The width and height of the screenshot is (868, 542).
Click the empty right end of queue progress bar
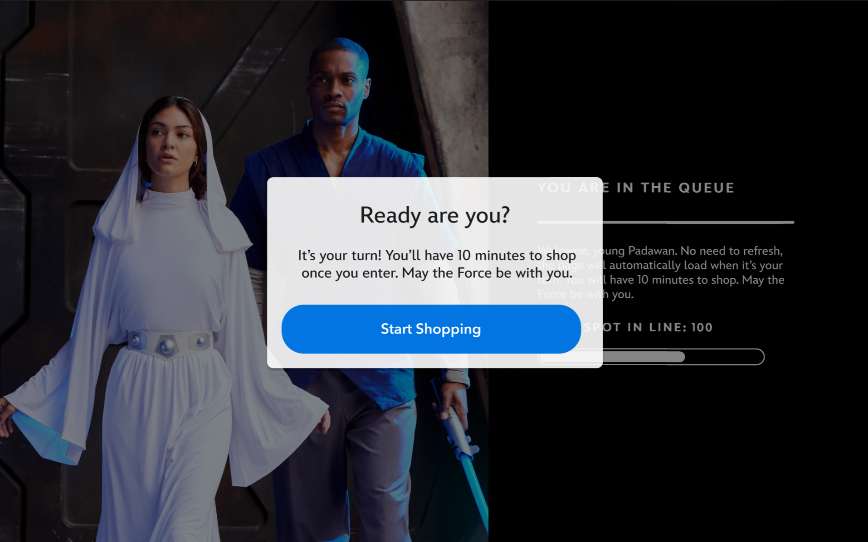pyautogui.click(x=724, y=357)
